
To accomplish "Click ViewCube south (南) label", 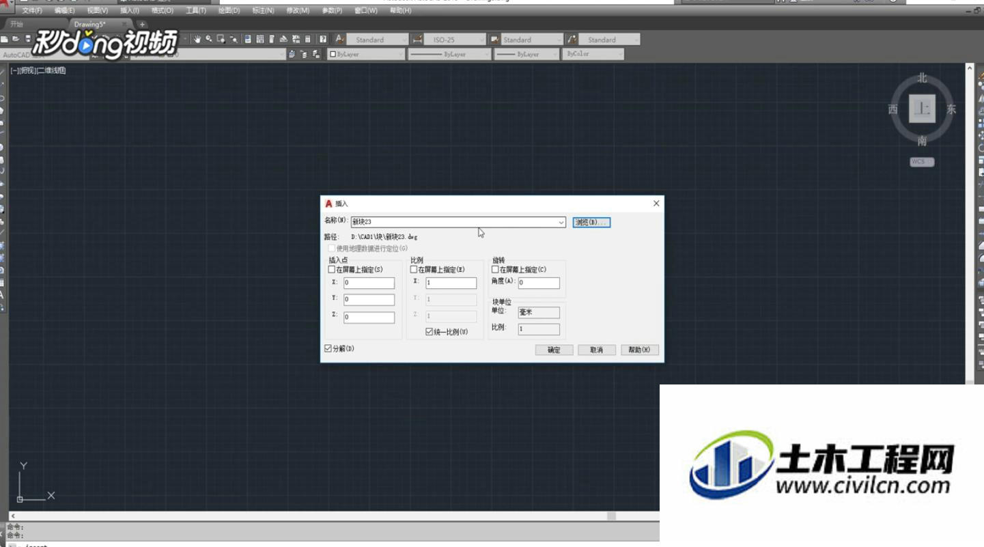I will [922, 141].
